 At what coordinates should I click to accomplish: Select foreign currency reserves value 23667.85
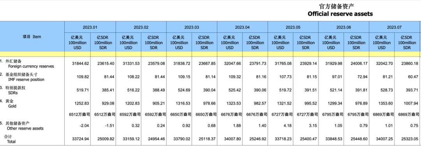207,64
